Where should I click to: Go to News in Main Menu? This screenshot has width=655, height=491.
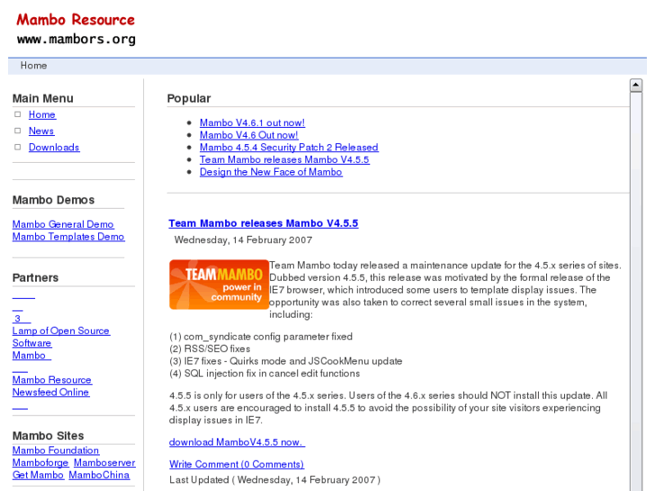(41, 131)
